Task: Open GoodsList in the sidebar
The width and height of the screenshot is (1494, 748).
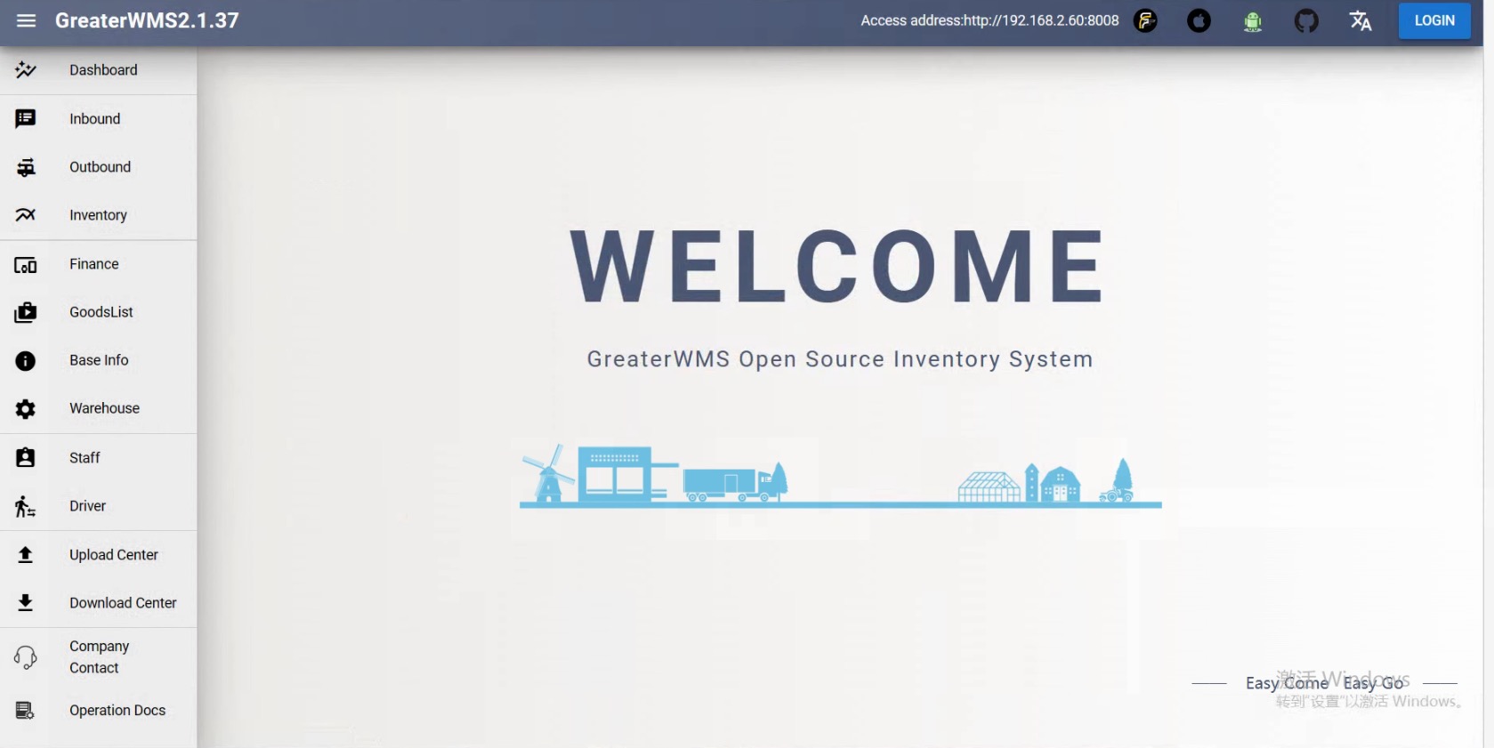Action: tap(99, 312)
